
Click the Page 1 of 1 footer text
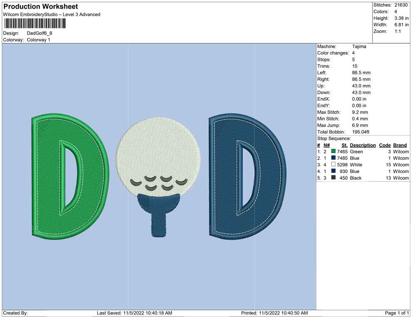(397, 313)
